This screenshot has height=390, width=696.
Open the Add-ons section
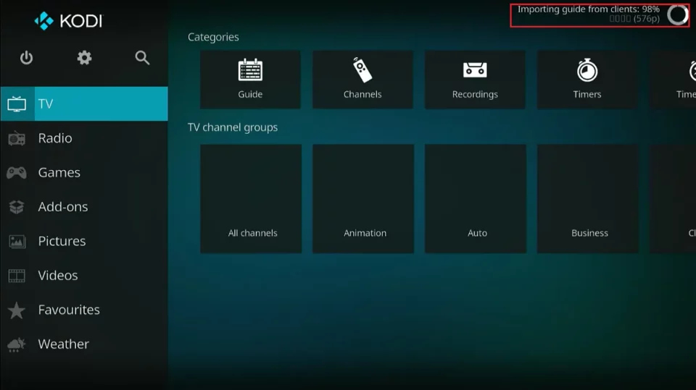click(x=84, y=207)
